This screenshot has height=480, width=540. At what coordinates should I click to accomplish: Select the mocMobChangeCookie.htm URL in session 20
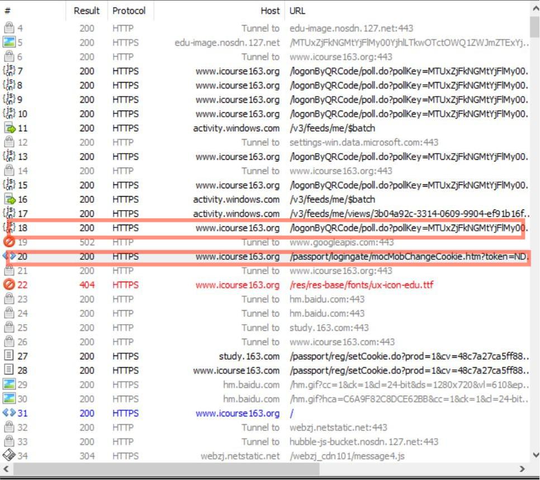(x=409, y=256)
